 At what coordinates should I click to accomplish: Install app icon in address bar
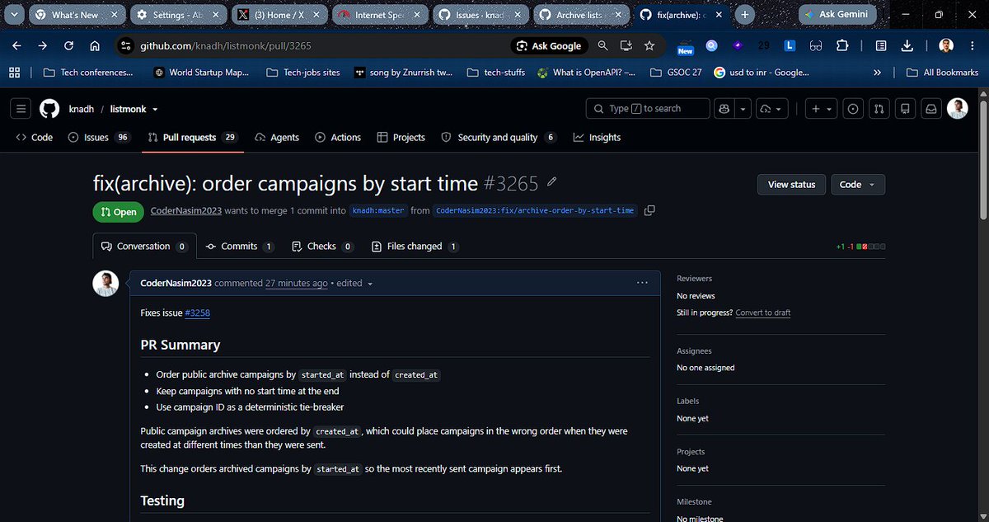click(x=626, y=46)
